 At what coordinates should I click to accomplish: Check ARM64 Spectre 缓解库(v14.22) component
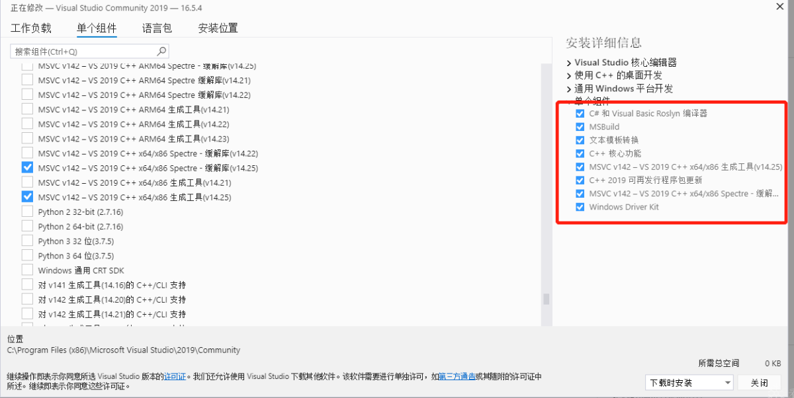click(27, 95)
